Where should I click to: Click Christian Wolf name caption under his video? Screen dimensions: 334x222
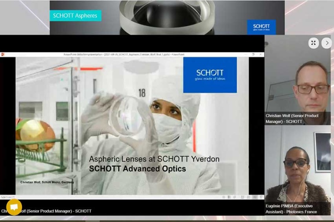pyautogui.click(x=292, y=118)
